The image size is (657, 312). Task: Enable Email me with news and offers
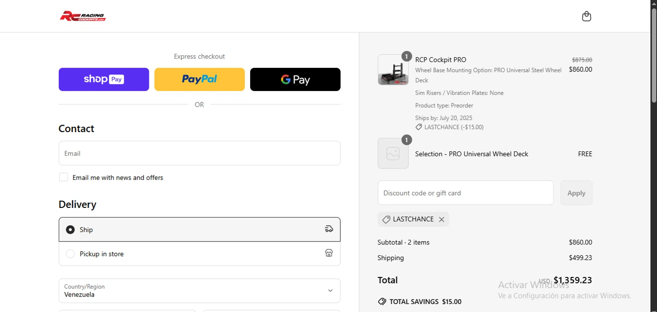tap(64, 177)
